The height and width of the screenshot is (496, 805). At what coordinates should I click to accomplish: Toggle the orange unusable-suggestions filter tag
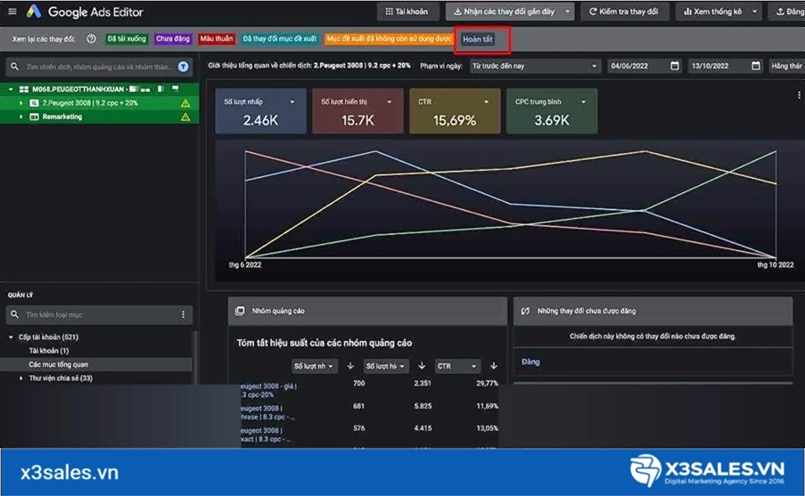[389, 39]
